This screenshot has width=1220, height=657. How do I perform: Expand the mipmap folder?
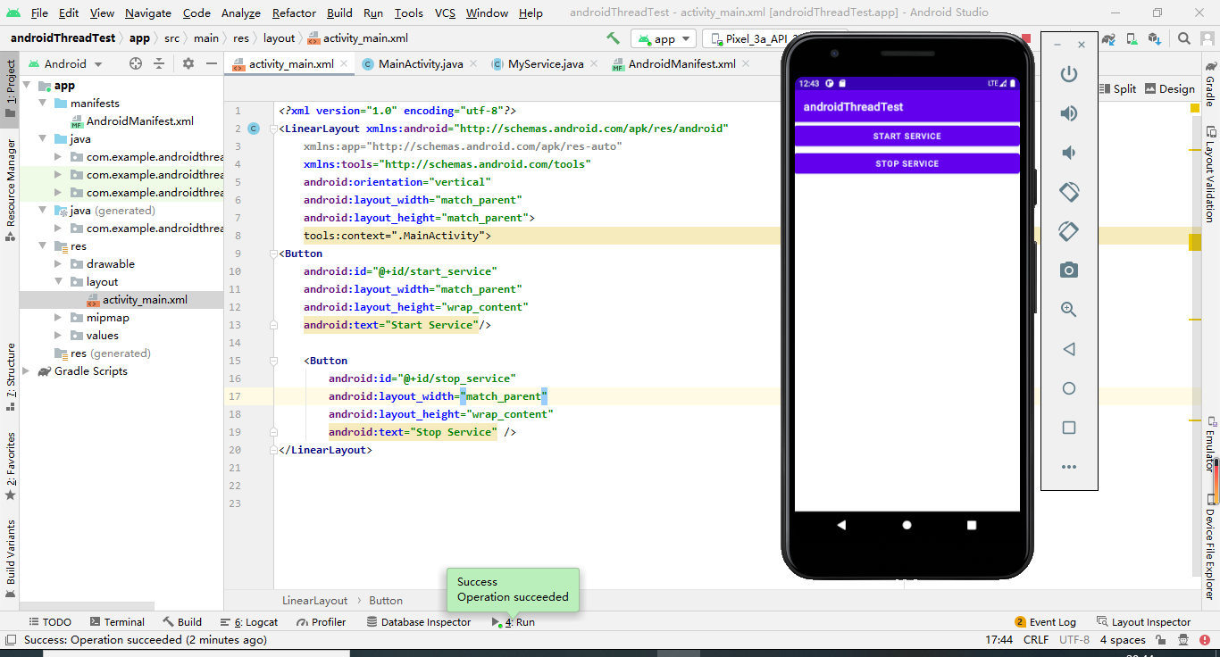point(58,318)
